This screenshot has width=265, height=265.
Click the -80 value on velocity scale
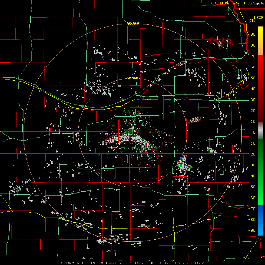tap(252, 220)
